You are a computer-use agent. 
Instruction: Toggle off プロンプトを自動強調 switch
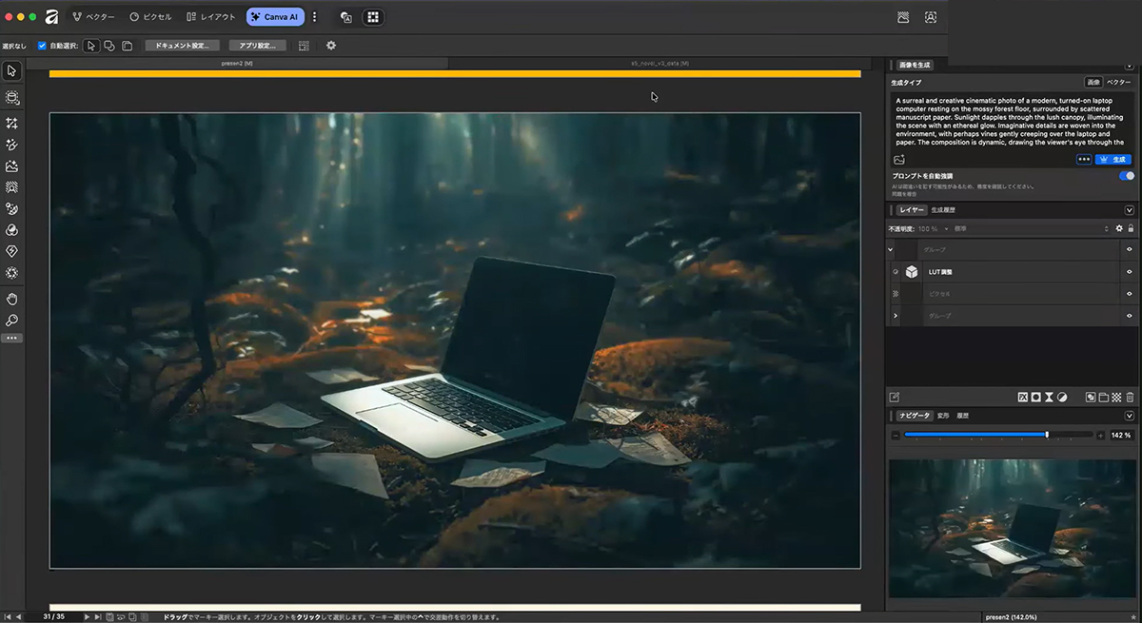1126,176
